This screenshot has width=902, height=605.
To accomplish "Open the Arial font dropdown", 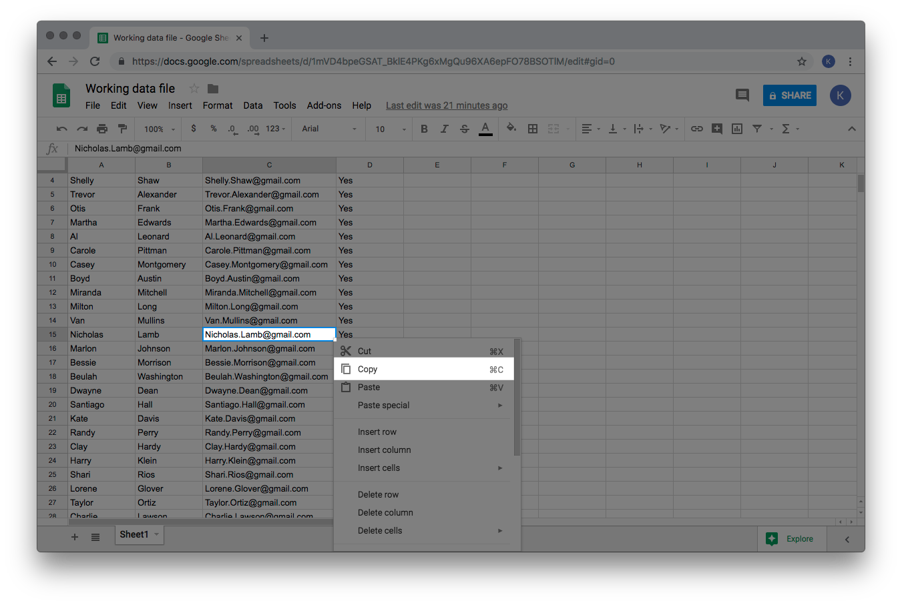I will pyautogui.click(x=329, y=129).
